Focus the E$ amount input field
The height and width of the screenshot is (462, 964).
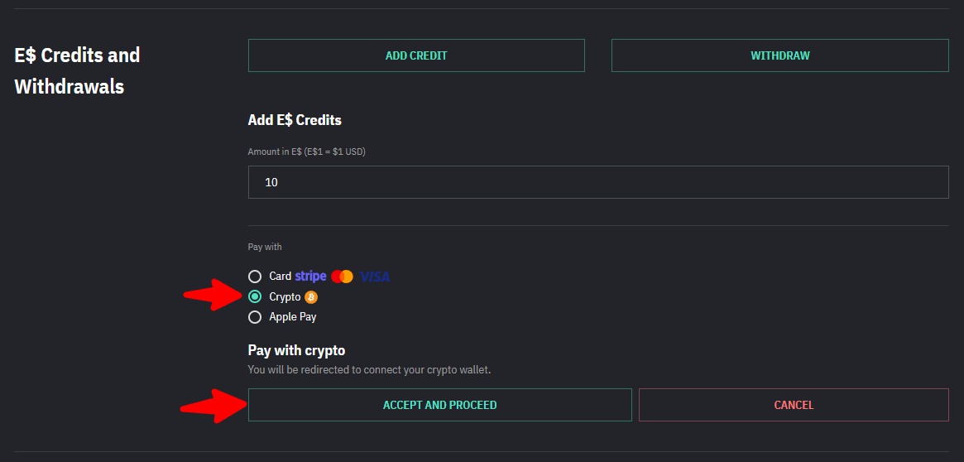coord(597,182)
